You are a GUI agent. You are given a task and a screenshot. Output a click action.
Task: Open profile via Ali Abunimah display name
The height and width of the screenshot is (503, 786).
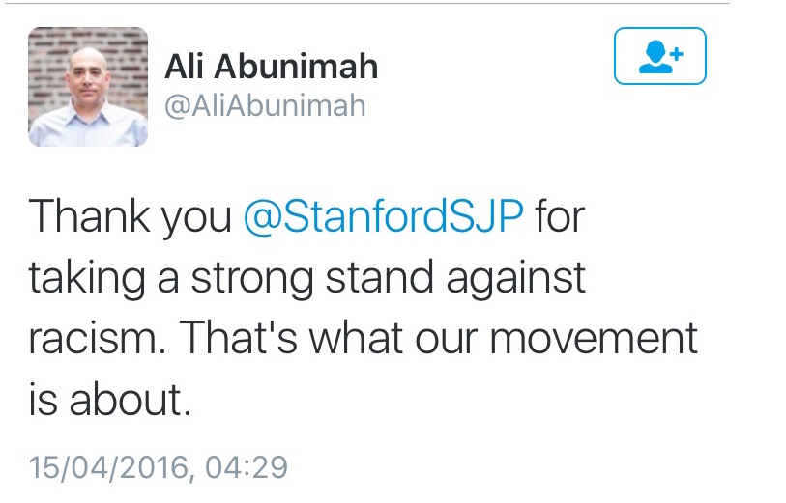coord(271,66)
